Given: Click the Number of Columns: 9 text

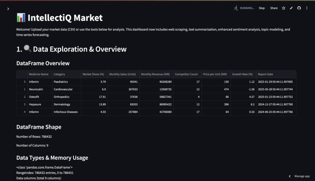Looking at the screenshot, I should [32, 145].
